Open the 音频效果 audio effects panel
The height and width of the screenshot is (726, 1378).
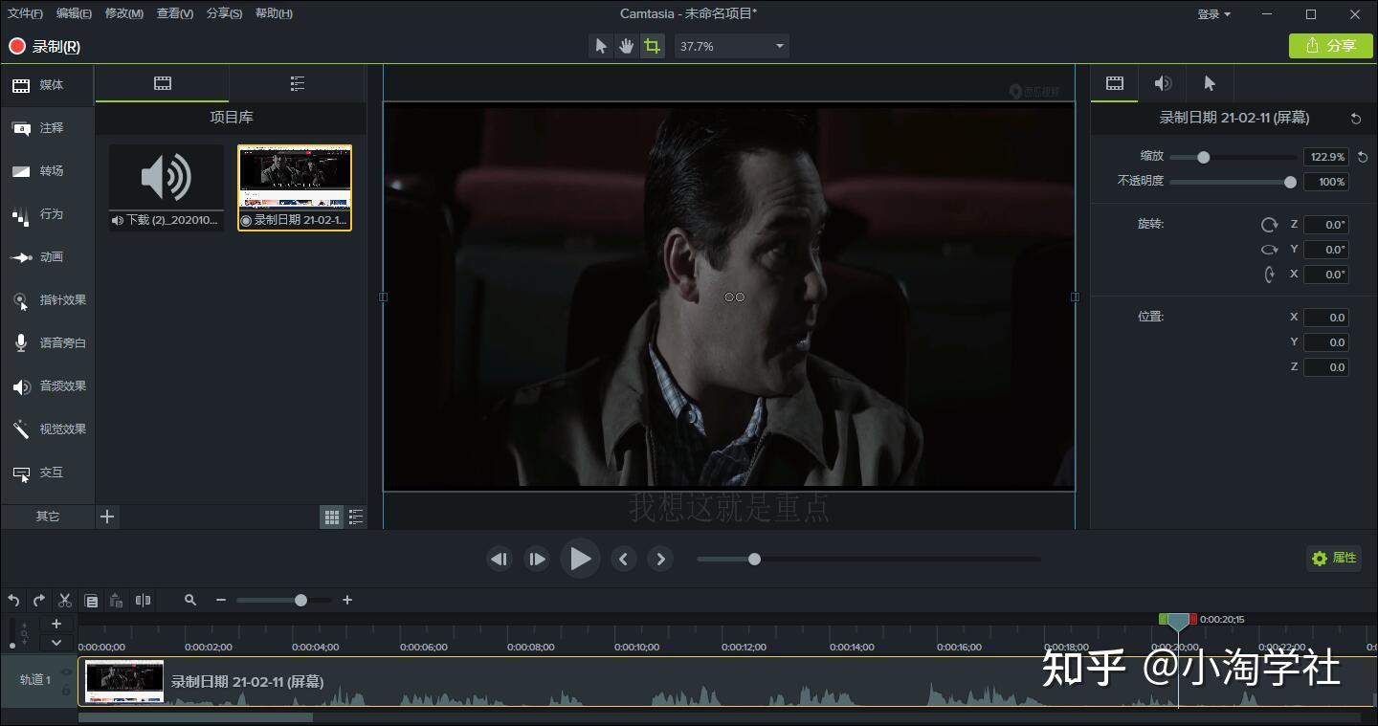47,386
